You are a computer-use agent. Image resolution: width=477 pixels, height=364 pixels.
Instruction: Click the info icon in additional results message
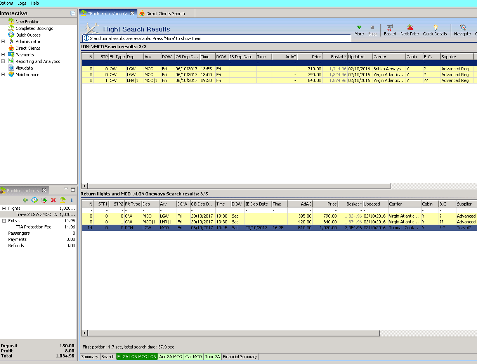pos(87,38)
